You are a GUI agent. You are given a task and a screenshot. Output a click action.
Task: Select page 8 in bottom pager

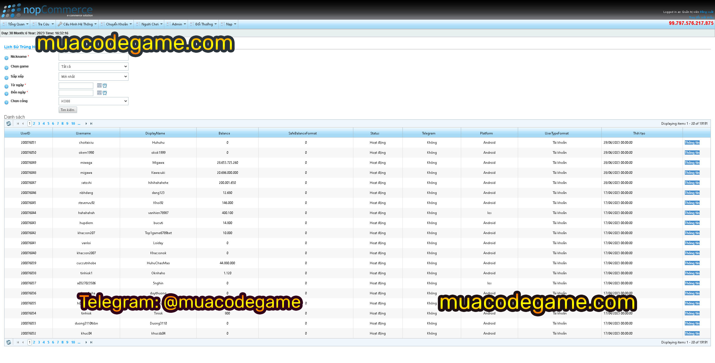(x=63, y=342)
